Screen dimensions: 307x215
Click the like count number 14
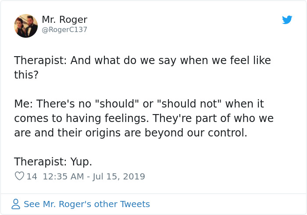[x=32, y=176]
